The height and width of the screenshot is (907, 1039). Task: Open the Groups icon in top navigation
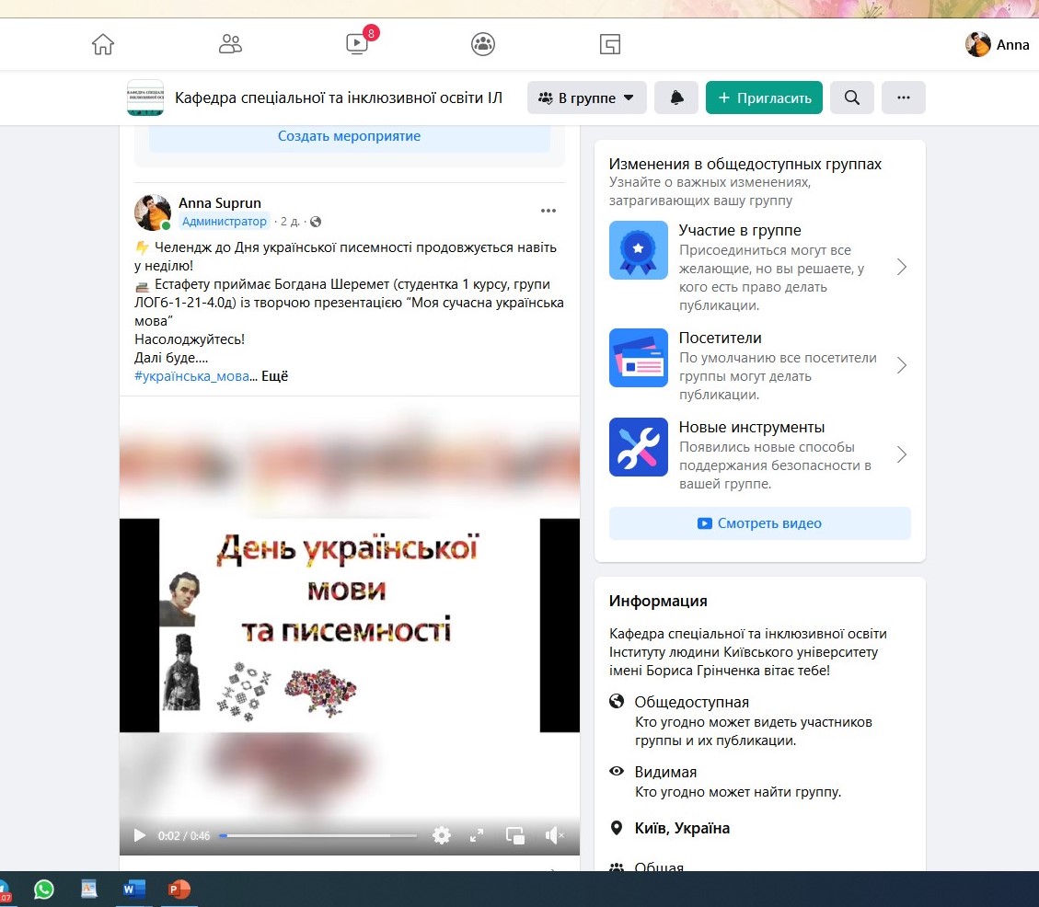coord(483,44)
